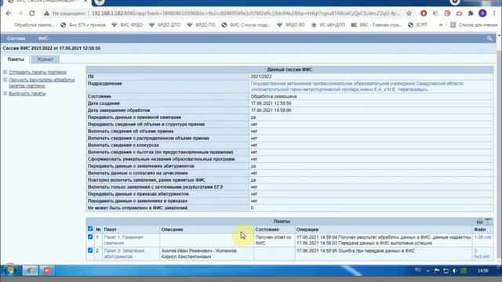The width and height of the screenshot is (502, 282).
Task: Open bookmark 'ФРДО ПО'
Action: click(x=202, y=24)
